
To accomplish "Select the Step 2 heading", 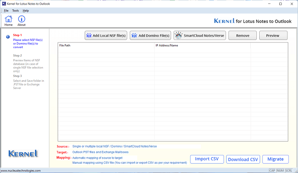I will coord(17,55).
